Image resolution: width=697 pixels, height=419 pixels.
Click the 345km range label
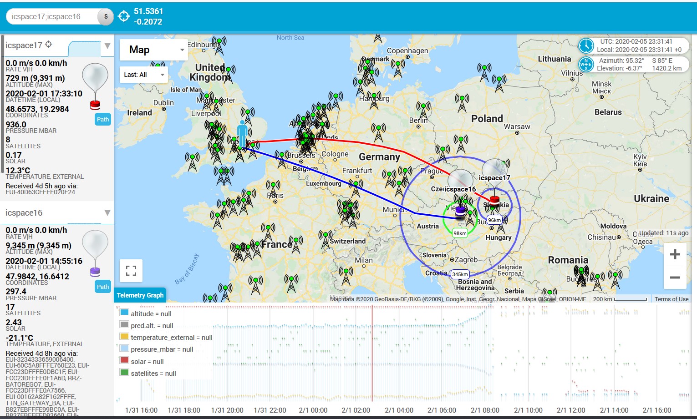coord(460,274)
